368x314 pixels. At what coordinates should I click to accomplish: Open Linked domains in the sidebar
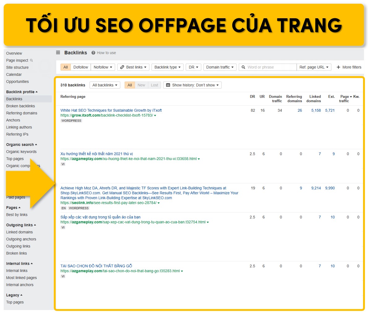tap(19, 232)
